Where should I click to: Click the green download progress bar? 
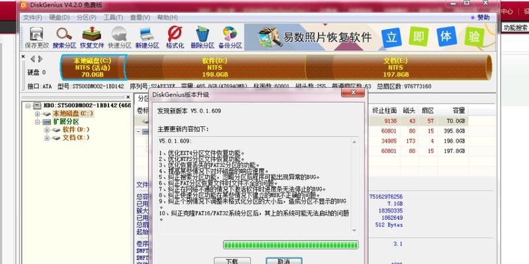coord(290,245)
